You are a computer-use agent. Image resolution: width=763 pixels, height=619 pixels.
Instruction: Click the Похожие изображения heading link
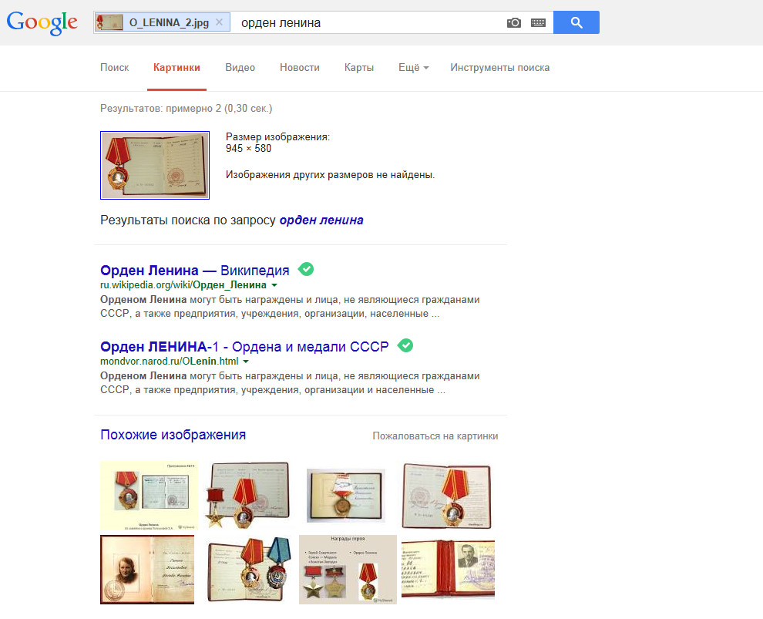click(173, 435)
